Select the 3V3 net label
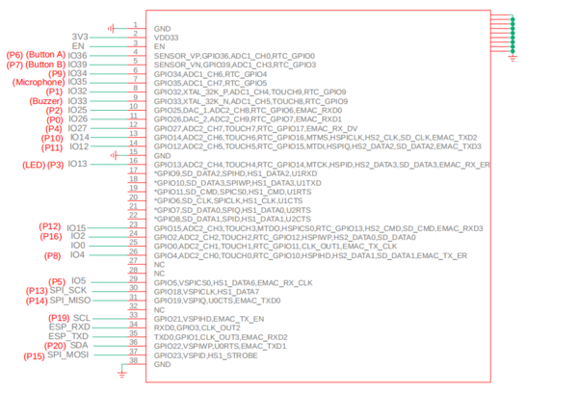The width and height of the screenshot is (578, 393). [x=80, y=37]
